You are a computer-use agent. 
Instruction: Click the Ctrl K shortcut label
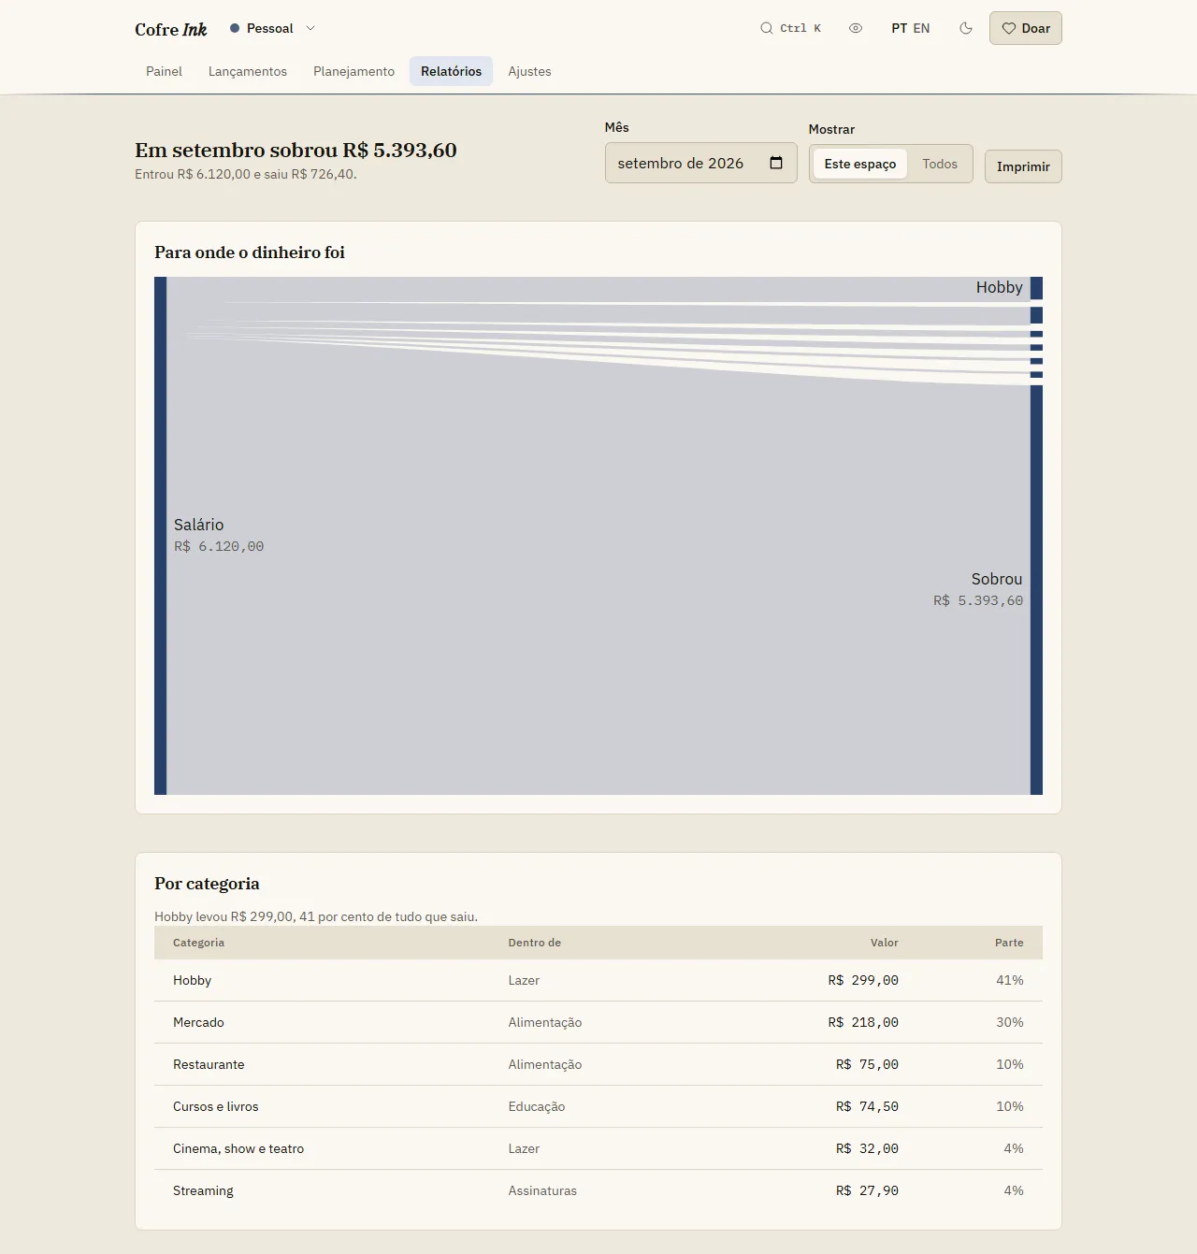coord(800,28)
